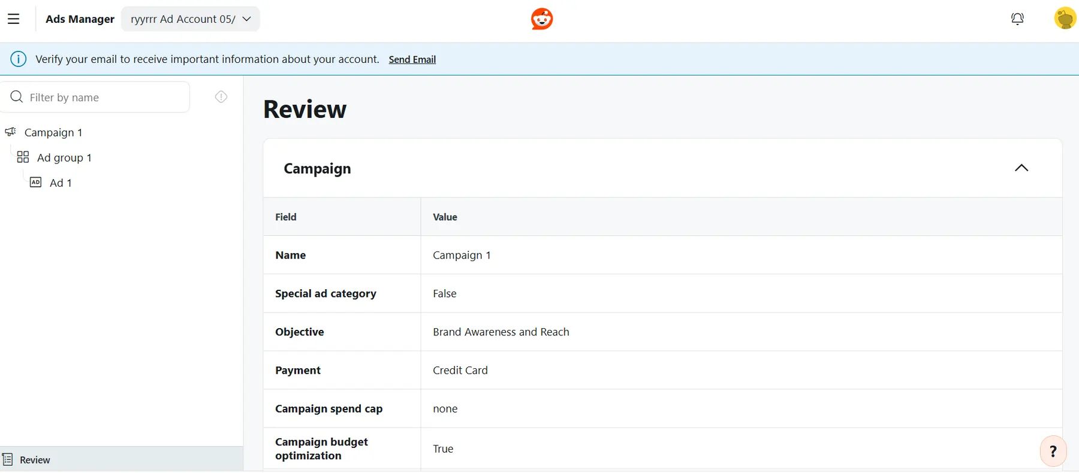Click the verify email banner message

coord(207,59)
